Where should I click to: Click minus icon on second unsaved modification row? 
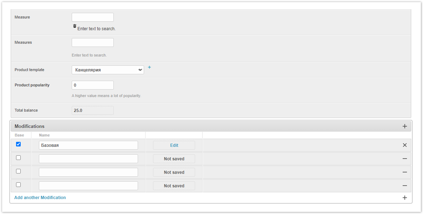click(404, 172)
